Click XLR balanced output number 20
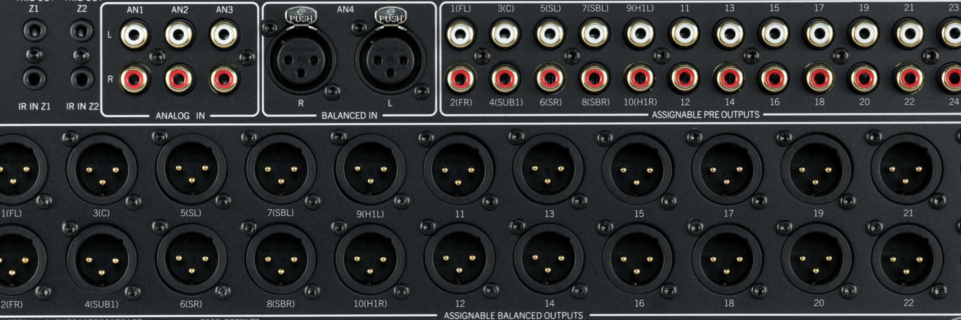Viewport: 961px width, 320px height. point(816,259)
